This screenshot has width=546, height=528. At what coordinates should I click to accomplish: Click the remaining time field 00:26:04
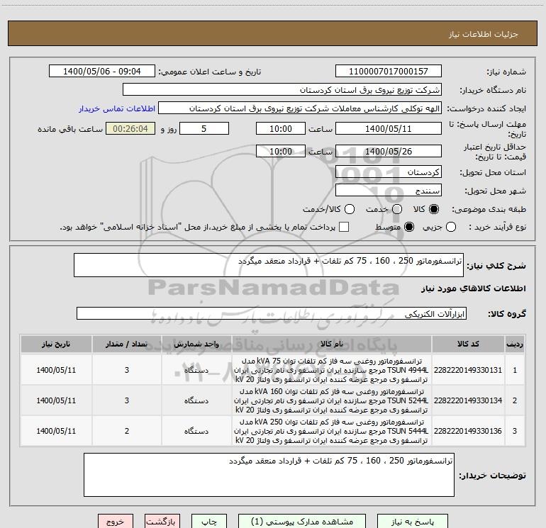click(130, 128)
